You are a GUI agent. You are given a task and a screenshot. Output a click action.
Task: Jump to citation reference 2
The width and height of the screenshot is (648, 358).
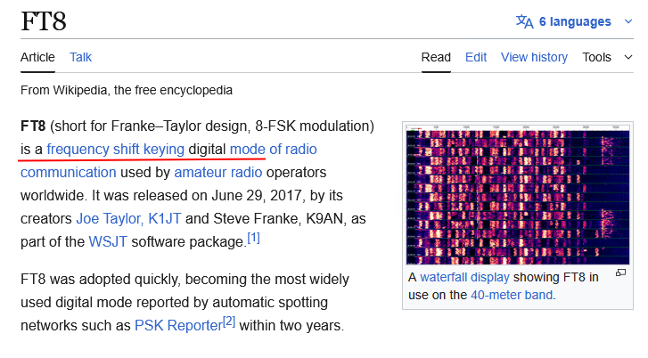229,321
